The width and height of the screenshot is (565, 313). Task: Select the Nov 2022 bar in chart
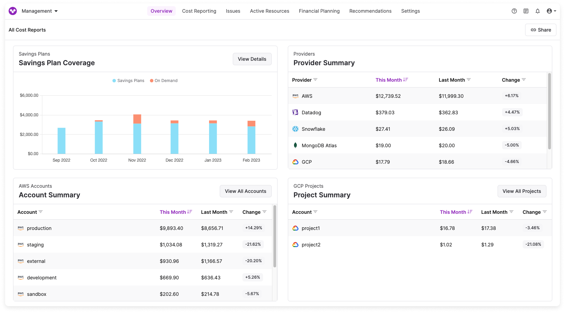tap(137, 134)
